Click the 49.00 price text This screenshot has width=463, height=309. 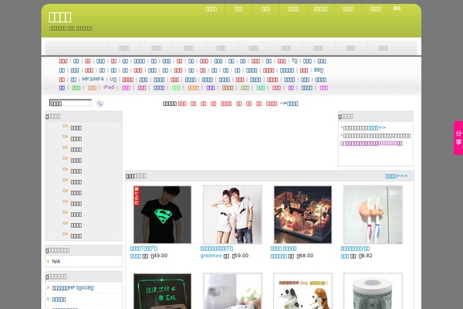[161, 256]
